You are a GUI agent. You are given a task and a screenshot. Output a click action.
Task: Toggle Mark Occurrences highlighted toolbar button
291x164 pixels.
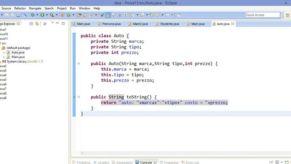[x=108, y=15]
